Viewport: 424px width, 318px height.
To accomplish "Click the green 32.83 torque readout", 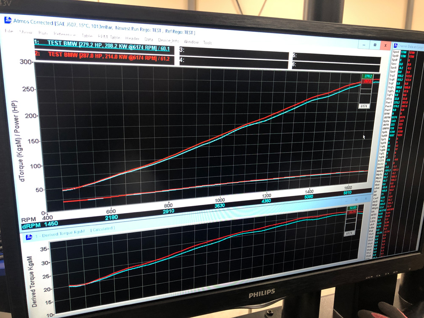I will (x=353, y=208).
